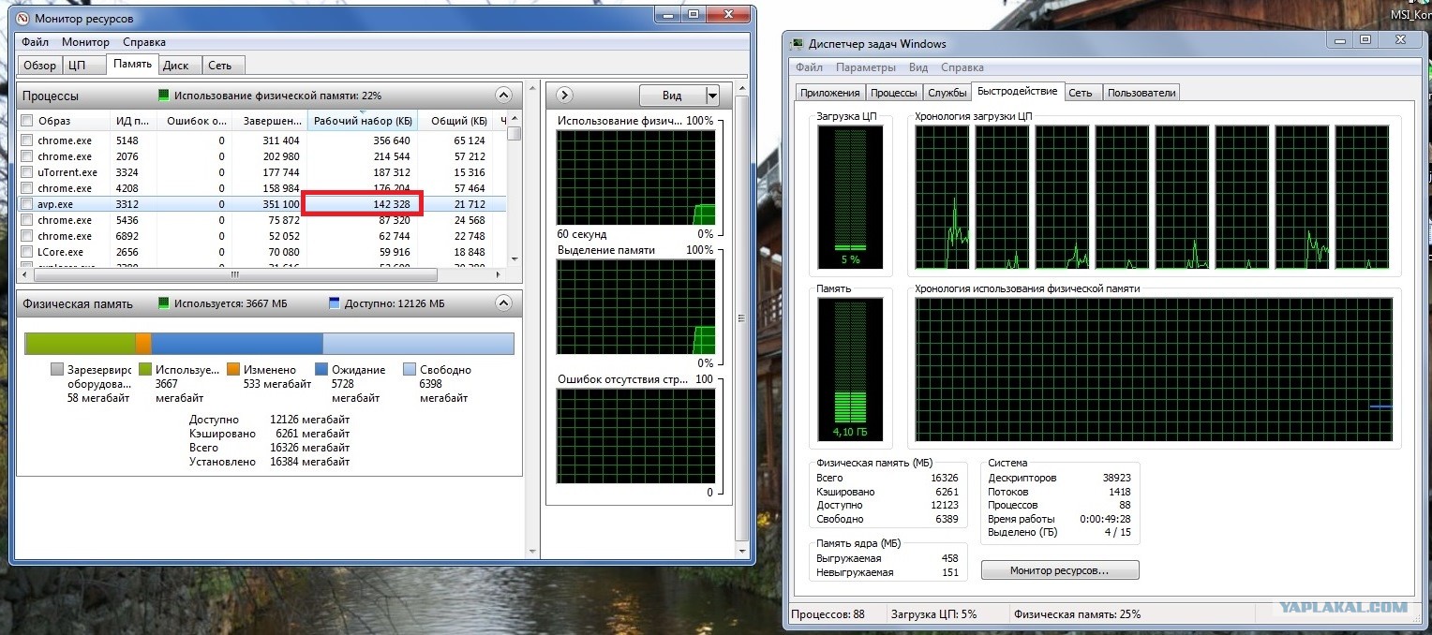Click the Вид button above the graphs
Screen dimensions: 1432x635
click(672, 96)
